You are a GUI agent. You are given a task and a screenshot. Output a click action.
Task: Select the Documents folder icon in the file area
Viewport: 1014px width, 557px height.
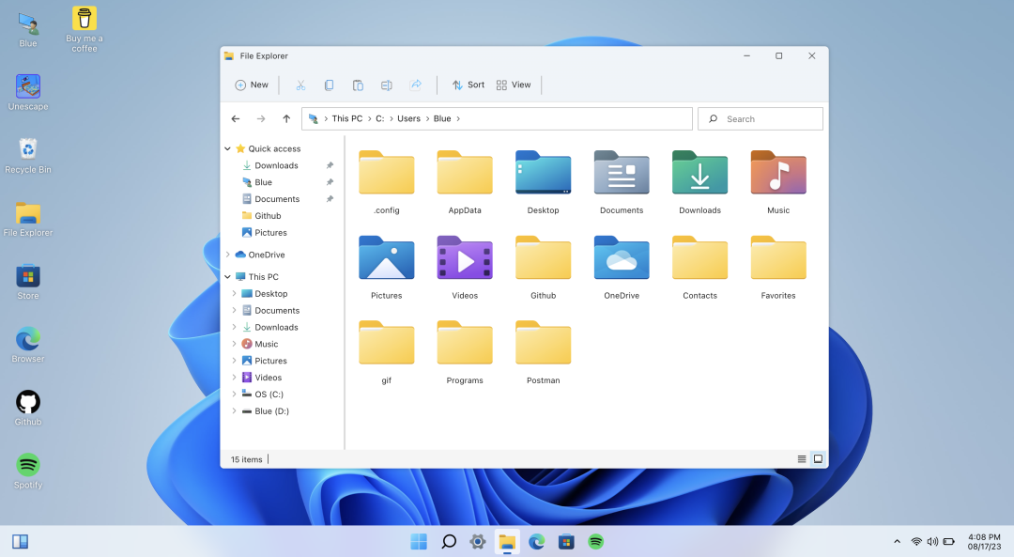click(622, 173)
